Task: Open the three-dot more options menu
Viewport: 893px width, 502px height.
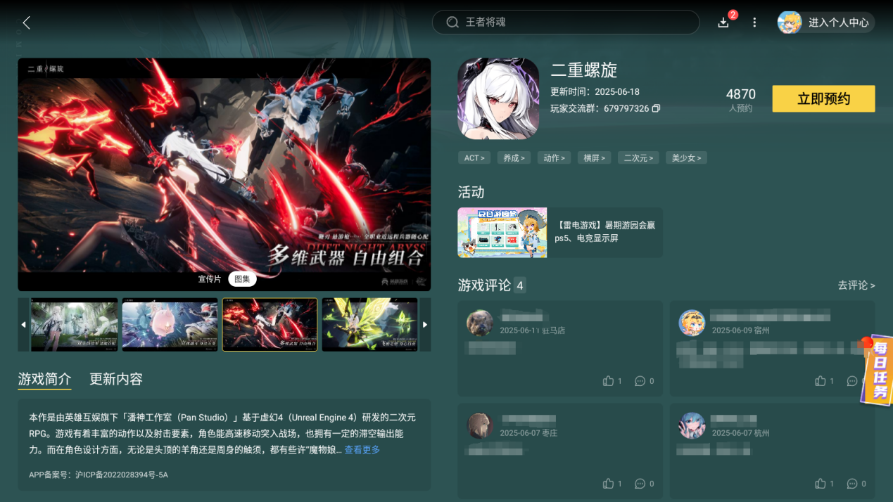Action: pyautogui.click(x=754, y=22)
